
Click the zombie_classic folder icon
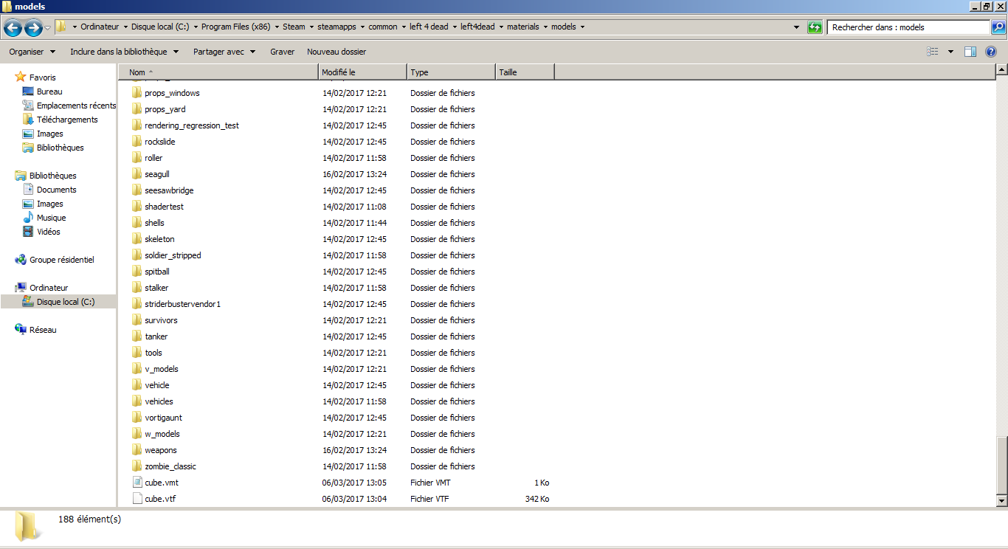pyautogui.click(x=137, y=466)
